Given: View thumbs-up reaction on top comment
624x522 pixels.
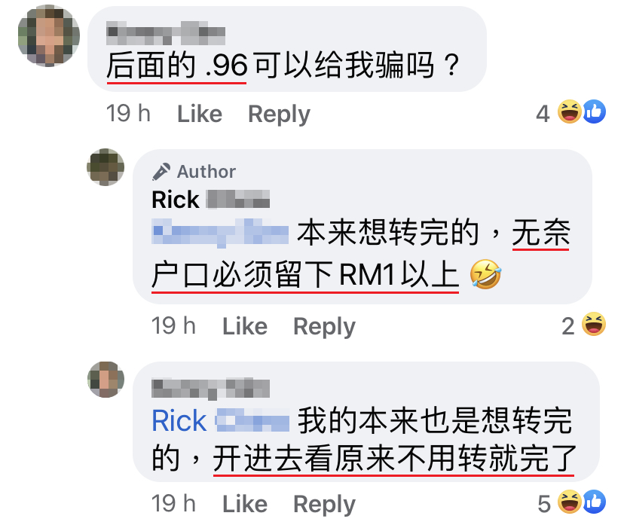Looking at the screenshot, I should point(594,111).
